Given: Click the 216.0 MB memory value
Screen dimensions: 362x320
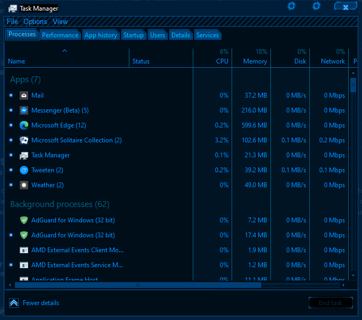Looking at the screenshot, I should tap(254, 110).
